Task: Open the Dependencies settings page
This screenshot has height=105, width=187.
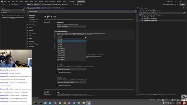Action: [33, 22]
